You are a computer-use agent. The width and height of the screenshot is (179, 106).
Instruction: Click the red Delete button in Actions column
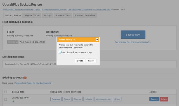(164, 99)
